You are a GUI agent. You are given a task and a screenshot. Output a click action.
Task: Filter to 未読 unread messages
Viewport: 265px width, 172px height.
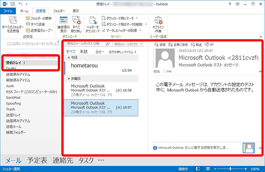[x=83, y=52]
